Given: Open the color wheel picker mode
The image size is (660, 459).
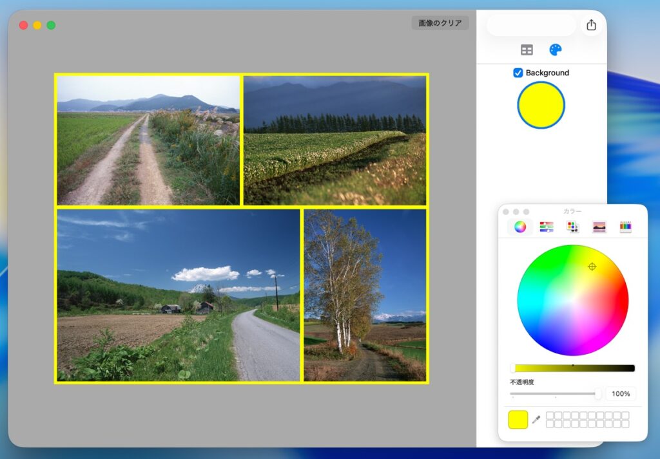Looking at the screenshot, I should (520, 227).
